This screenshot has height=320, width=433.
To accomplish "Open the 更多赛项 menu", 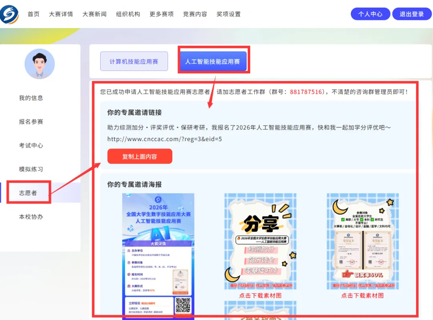I will [x=162, y=14].
